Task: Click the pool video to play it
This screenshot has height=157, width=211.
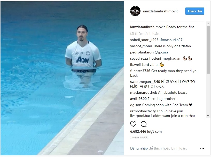Action: tap(62, 78)
